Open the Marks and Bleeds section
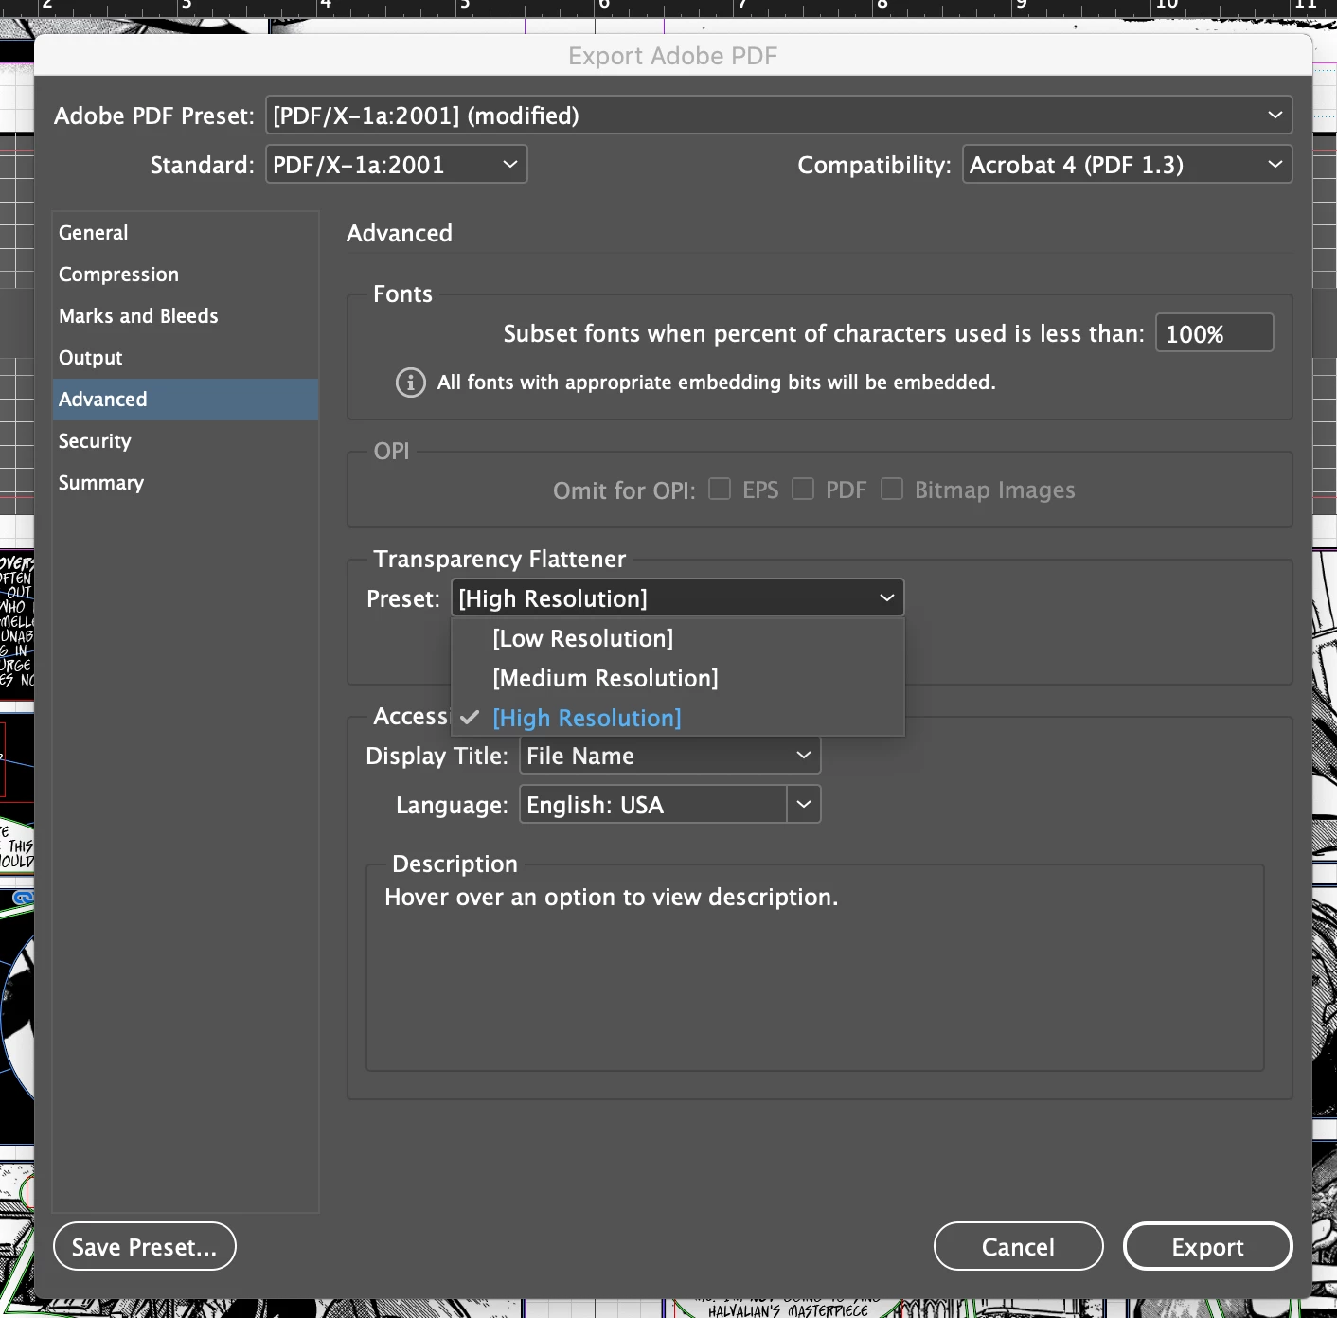Image resolution: width=1337 pixels, height=1318 pixels. (186, 316)
